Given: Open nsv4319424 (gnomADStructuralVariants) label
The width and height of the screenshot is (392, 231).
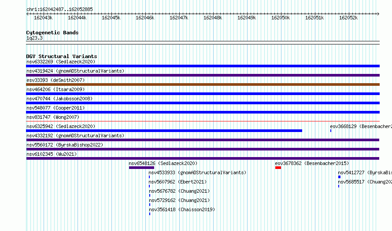Looking at the screenshot, I should (x=75, y=71).
